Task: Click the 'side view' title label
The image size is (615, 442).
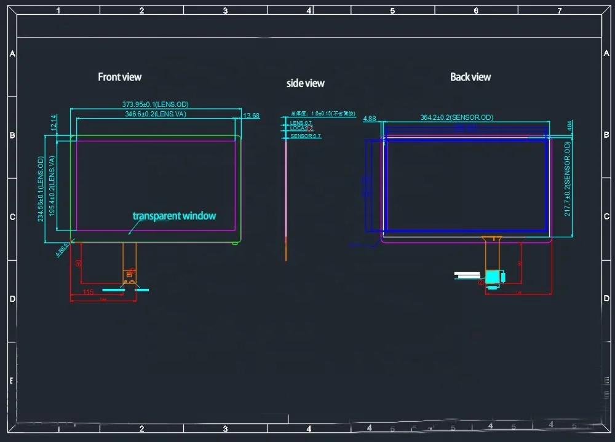Action: tap(305, 83)
